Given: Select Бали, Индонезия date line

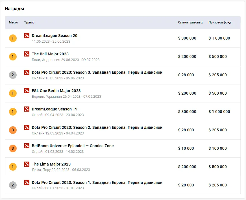Looking at the screenshot, I should point(66,60).
